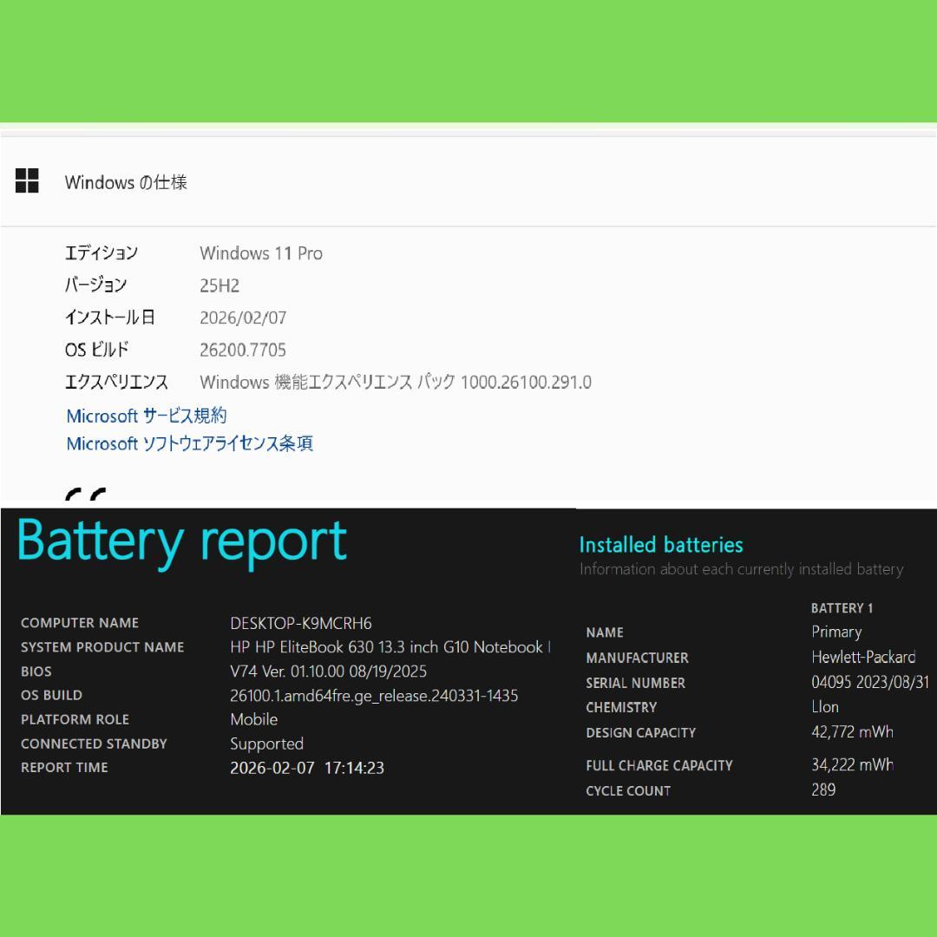Image resolution: width=937 pixels, height=937 pixels.
Task: Click the BIOS version V74 entry
Action: click(327, 671)
